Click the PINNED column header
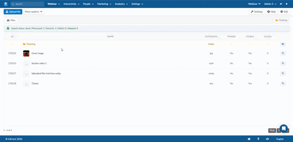 [231, 36]
